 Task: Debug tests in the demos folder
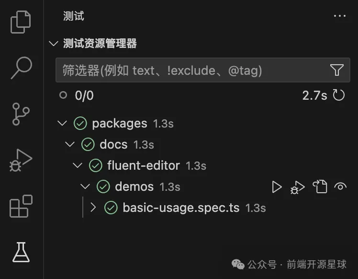click(297, 187)
